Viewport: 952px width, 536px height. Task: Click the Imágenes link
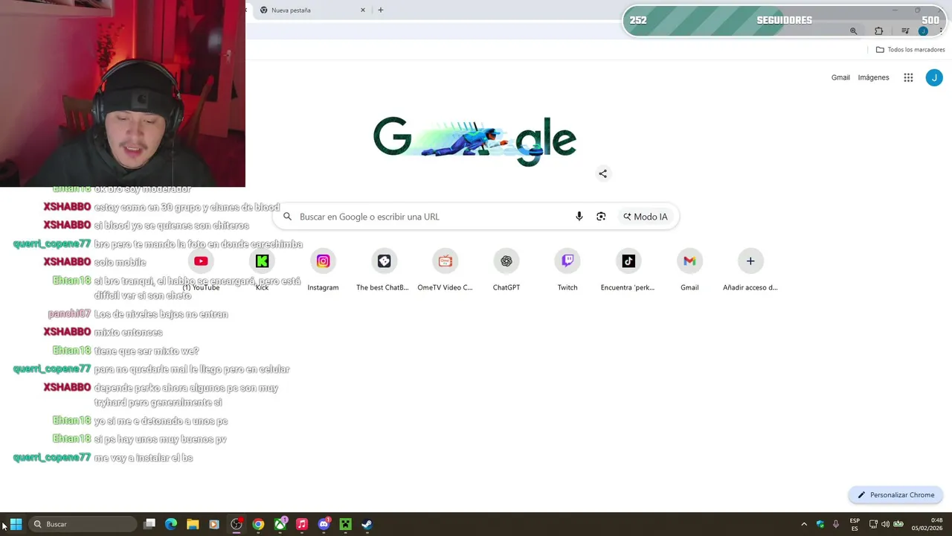[x=873, y=77]
